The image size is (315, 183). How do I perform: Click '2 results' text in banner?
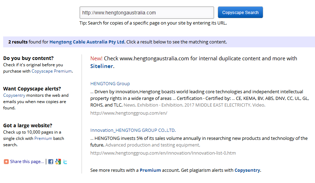[x=18, y=42]
